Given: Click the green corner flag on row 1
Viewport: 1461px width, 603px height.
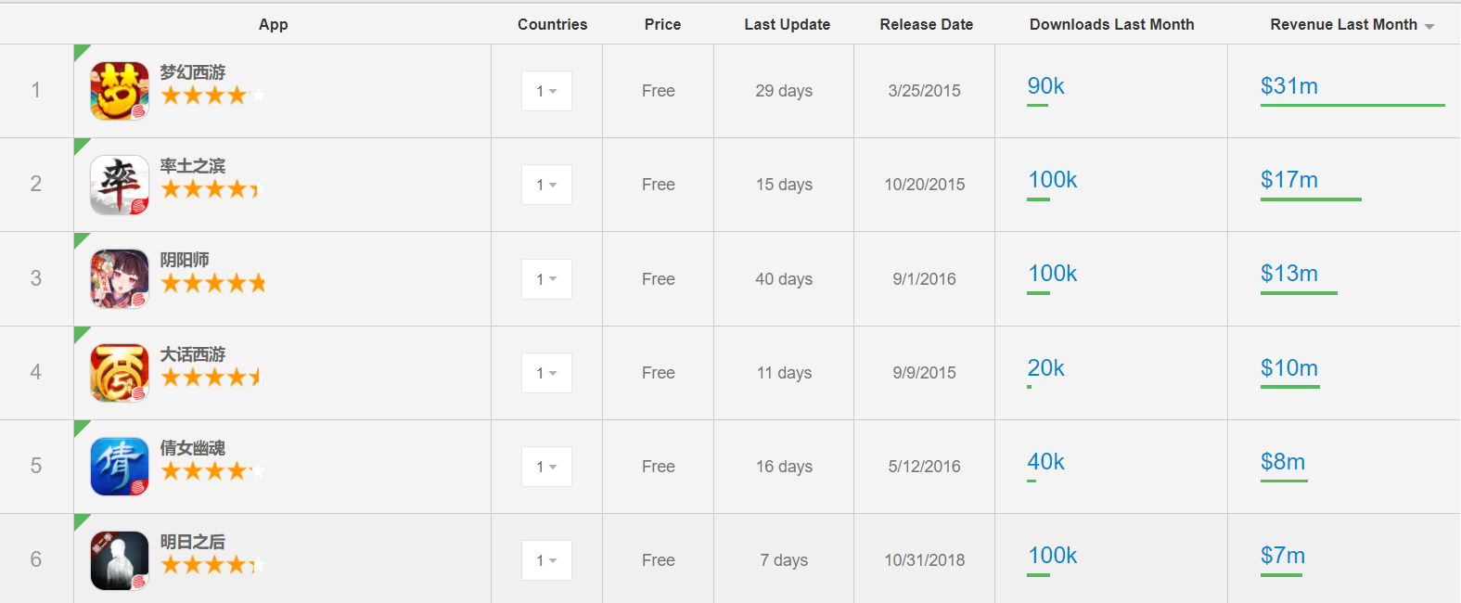Looking at the screenshot, I should click(x=81, y=51).
